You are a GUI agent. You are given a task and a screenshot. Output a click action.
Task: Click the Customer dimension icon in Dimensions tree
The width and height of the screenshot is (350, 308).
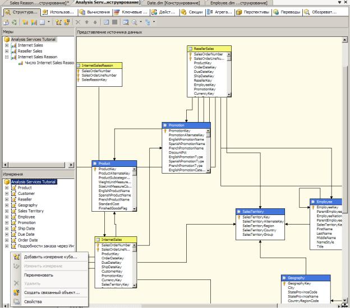13,193
